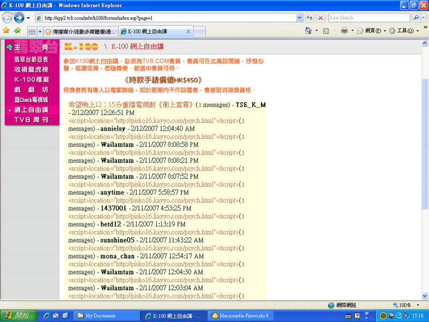Open the script thread posted by betd12
This screenshot has height=322, width=429.
point(153,216)
